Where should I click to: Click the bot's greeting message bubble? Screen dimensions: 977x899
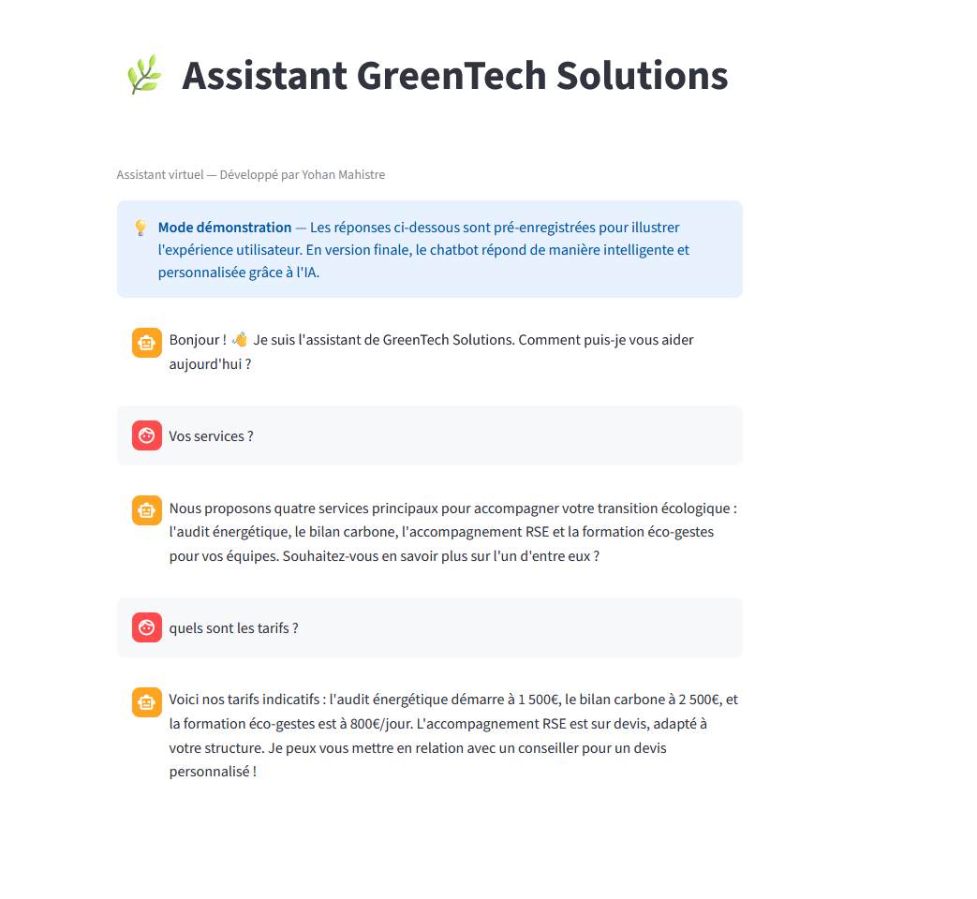click(x=431, y=351)
